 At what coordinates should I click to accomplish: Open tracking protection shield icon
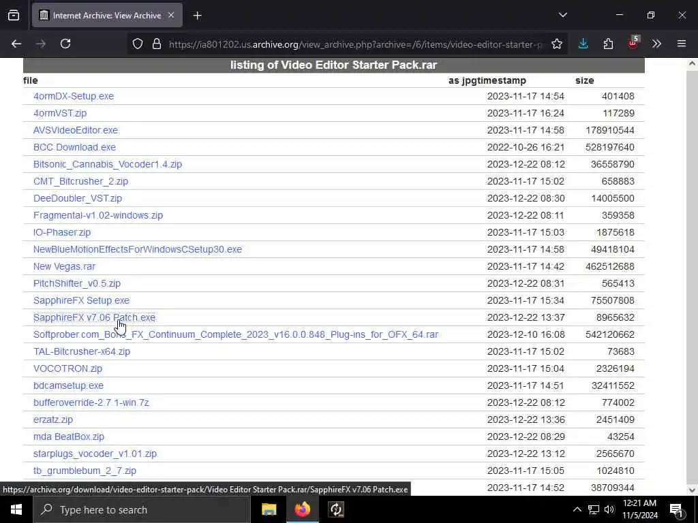tap(138, 44)
